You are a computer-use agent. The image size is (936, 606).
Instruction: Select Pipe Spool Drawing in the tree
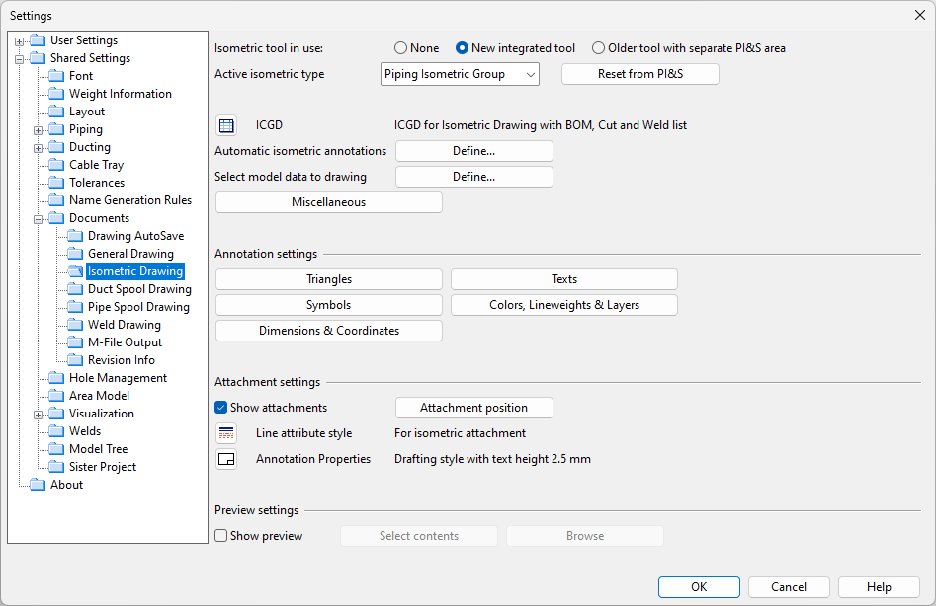[138, 307]
